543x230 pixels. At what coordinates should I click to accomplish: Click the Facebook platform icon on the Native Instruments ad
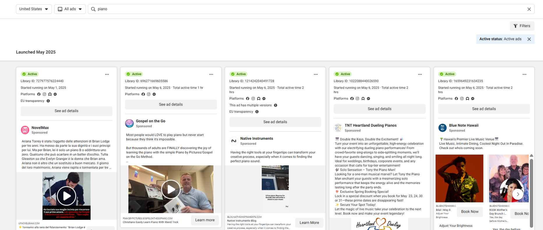[x=247, y=99]
